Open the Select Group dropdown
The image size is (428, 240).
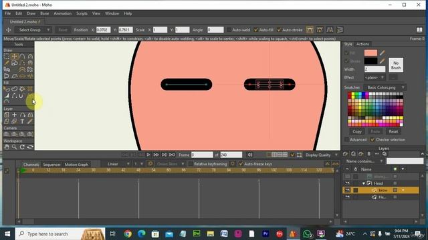point(33,30)
